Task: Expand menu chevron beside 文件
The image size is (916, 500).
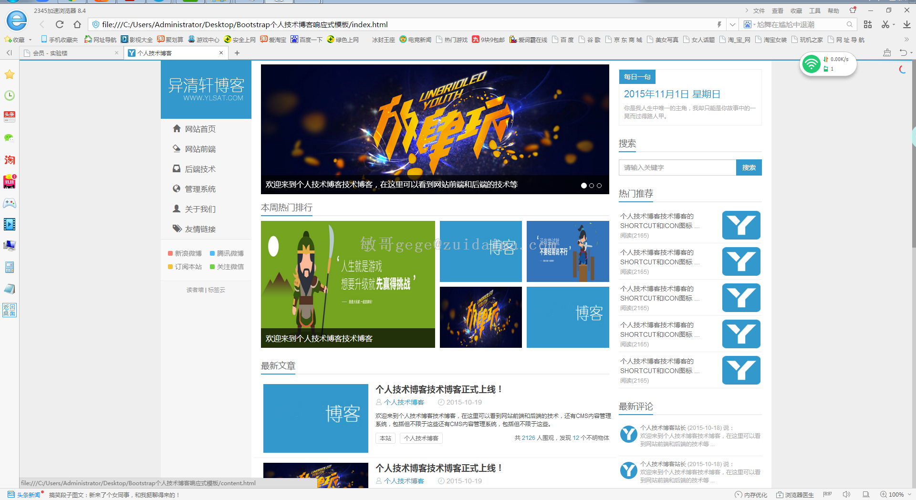Action: click(747, 10)
